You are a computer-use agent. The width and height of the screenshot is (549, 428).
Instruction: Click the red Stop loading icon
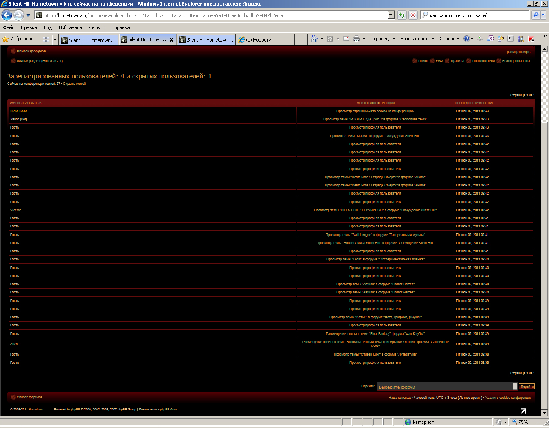pos(413,15)
